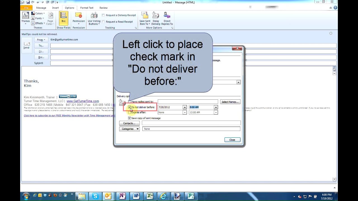Uncheck Save copy of sent message
Screen dimensions: 358x201
coord(129,118)
